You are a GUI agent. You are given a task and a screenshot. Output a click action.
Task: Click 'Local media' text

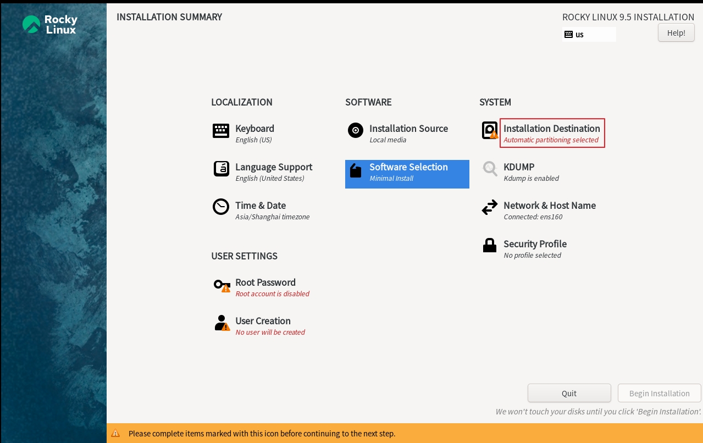pos(388,140)
